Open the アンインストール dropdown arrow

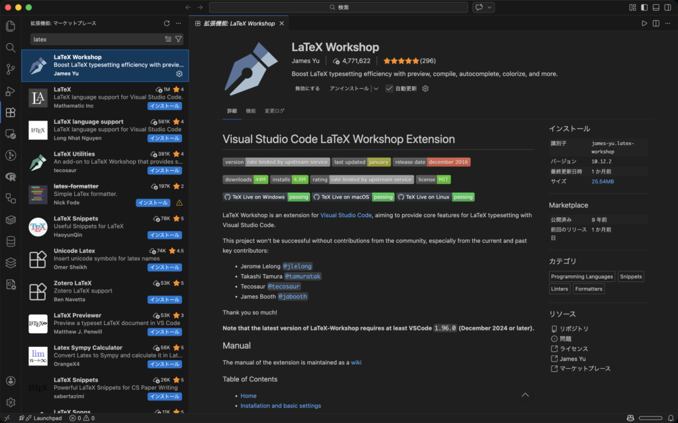375,89
